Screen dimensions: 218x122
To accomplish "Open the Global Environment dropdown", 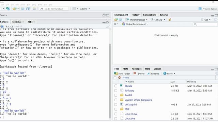I will coord(135,24).
